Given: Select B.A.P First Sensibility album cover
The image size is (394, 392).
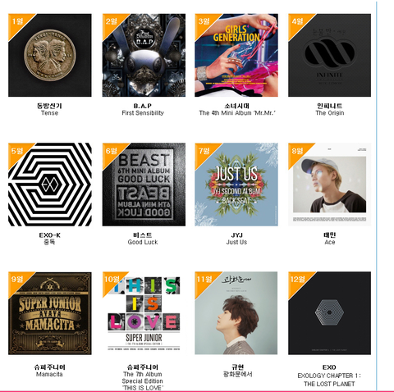Looking at the screenshot, I should click(x=144, y=55).
